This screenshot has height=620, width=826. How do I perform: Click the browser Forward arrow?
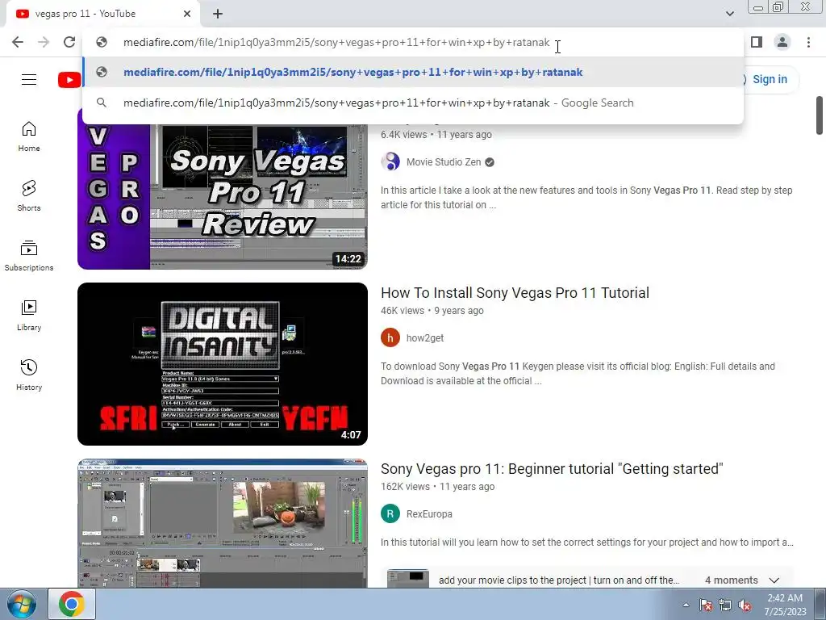point(44,42)
